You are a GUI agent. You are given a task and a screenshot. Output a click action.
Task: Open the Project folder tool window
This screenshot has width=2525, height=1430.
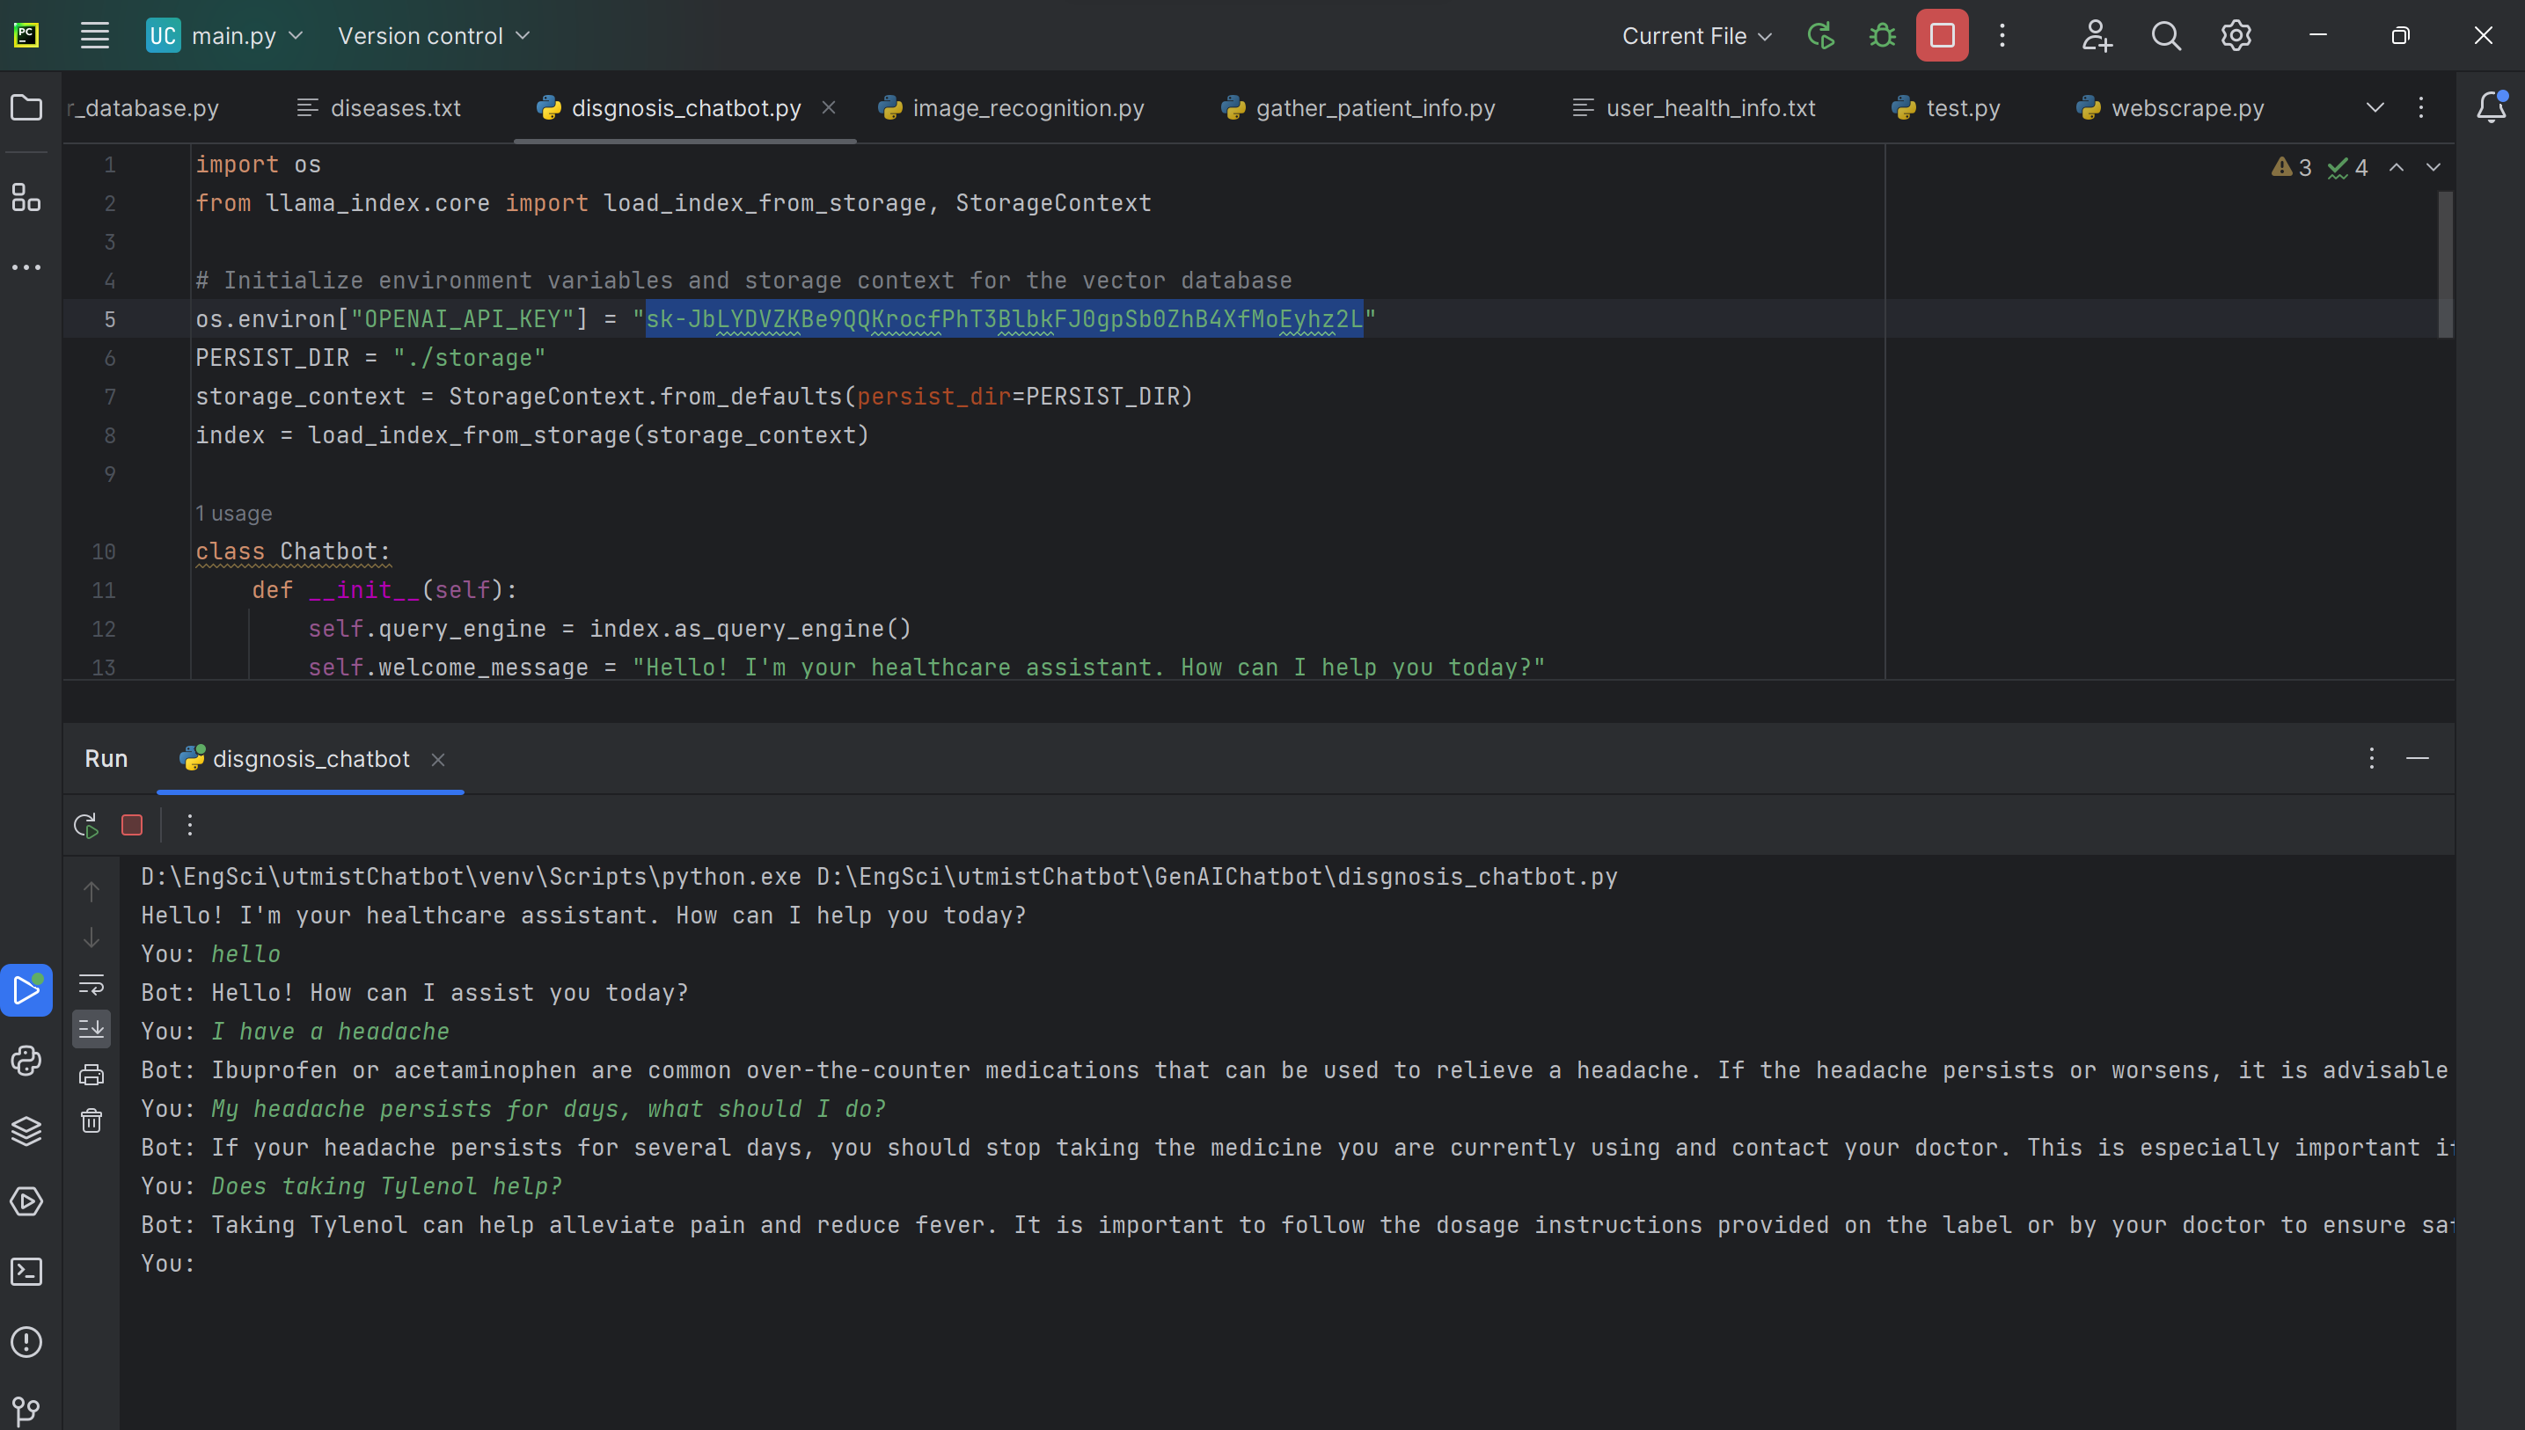pyautogui.click(x=26, y=107)
